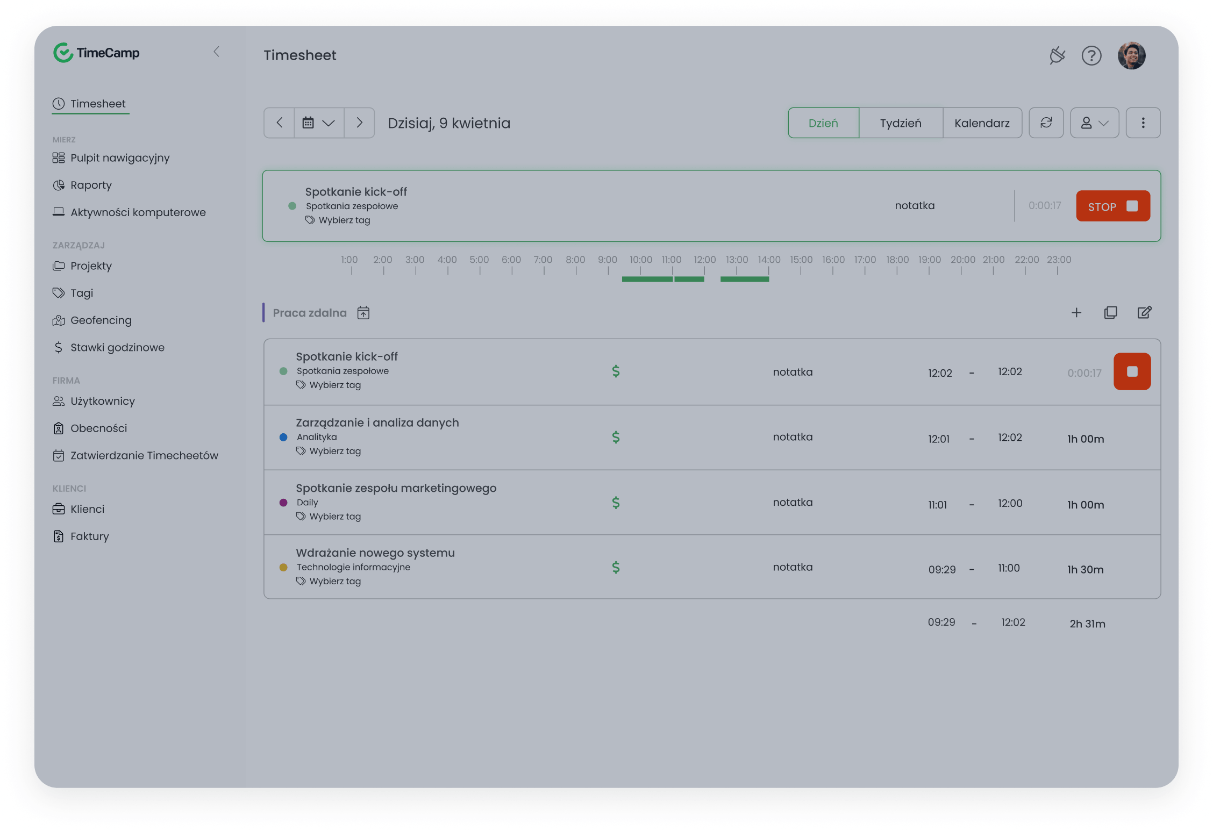Click duration 1h 30m of Wdrażanie nowego systemu
Image resolution: width=1213 pixels, height=831 pixels.
(x=1086, y=569)
